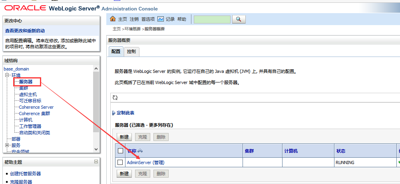
Task: Select 计算机 in the domain tree
Action: [x=26, y=120]
